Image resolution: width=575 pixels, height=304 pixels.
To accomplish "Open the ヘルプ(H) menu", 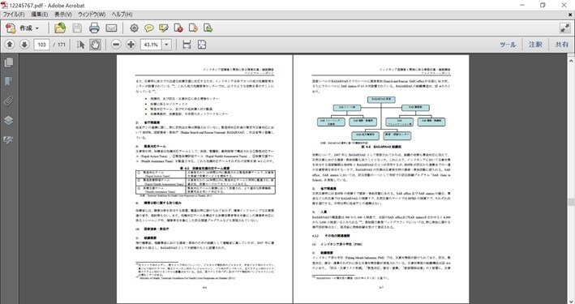I will pyautogui.click(x=122, y=15).
